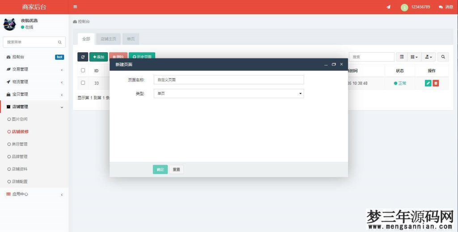This screenshot has width=458, height=232.
Task: Toggle the table view list icon
Action: 402,57
